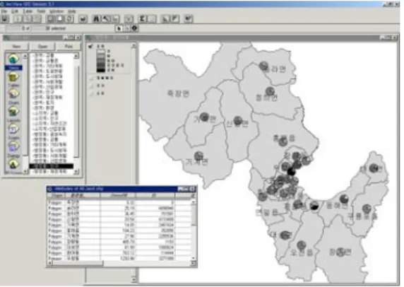404x287 pixels.
Task: Activate the Identify tool
Action: pos(134,28)
